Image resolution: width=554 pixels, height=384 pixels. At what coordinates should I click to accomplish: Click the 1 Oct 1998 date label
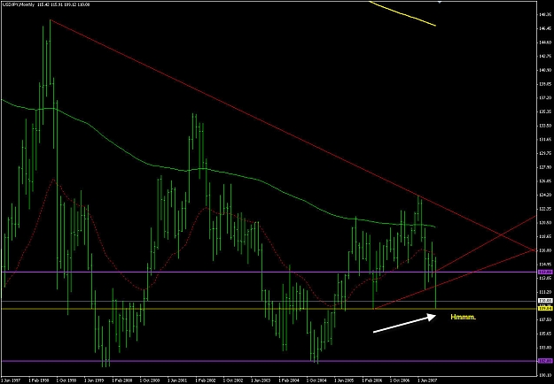pos(66,381)
